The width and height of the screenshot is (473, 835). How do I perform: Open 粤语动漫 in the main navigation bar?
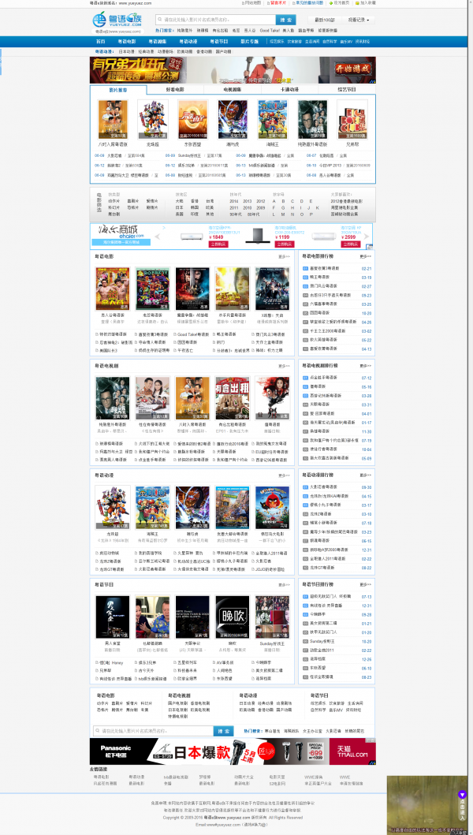tap(187, 41)
